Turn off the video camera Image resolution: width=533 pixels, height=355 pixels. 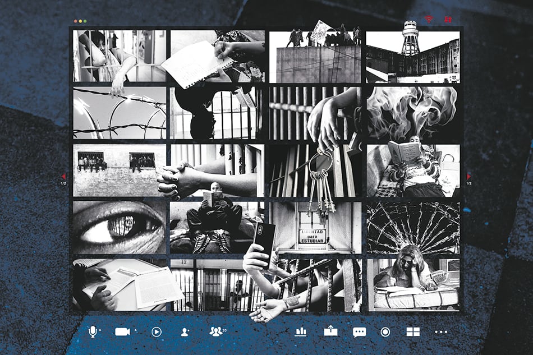pos(122,331)
